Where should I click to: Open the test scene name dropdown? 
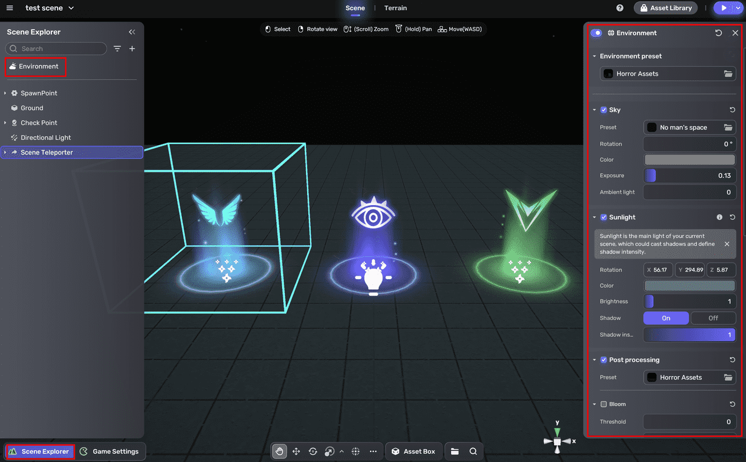71,8
